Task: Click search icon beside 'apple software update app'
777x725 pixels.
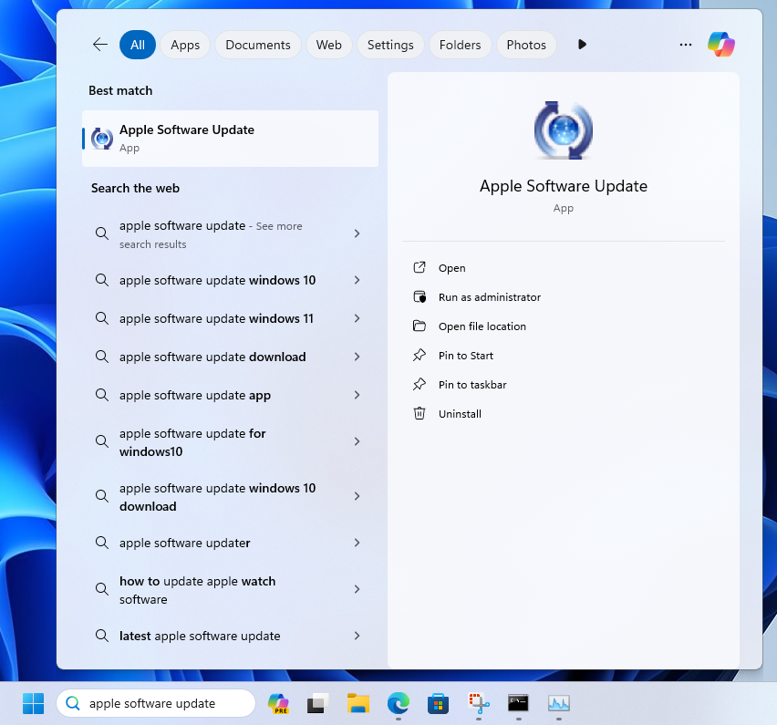Action: point(102,395)
